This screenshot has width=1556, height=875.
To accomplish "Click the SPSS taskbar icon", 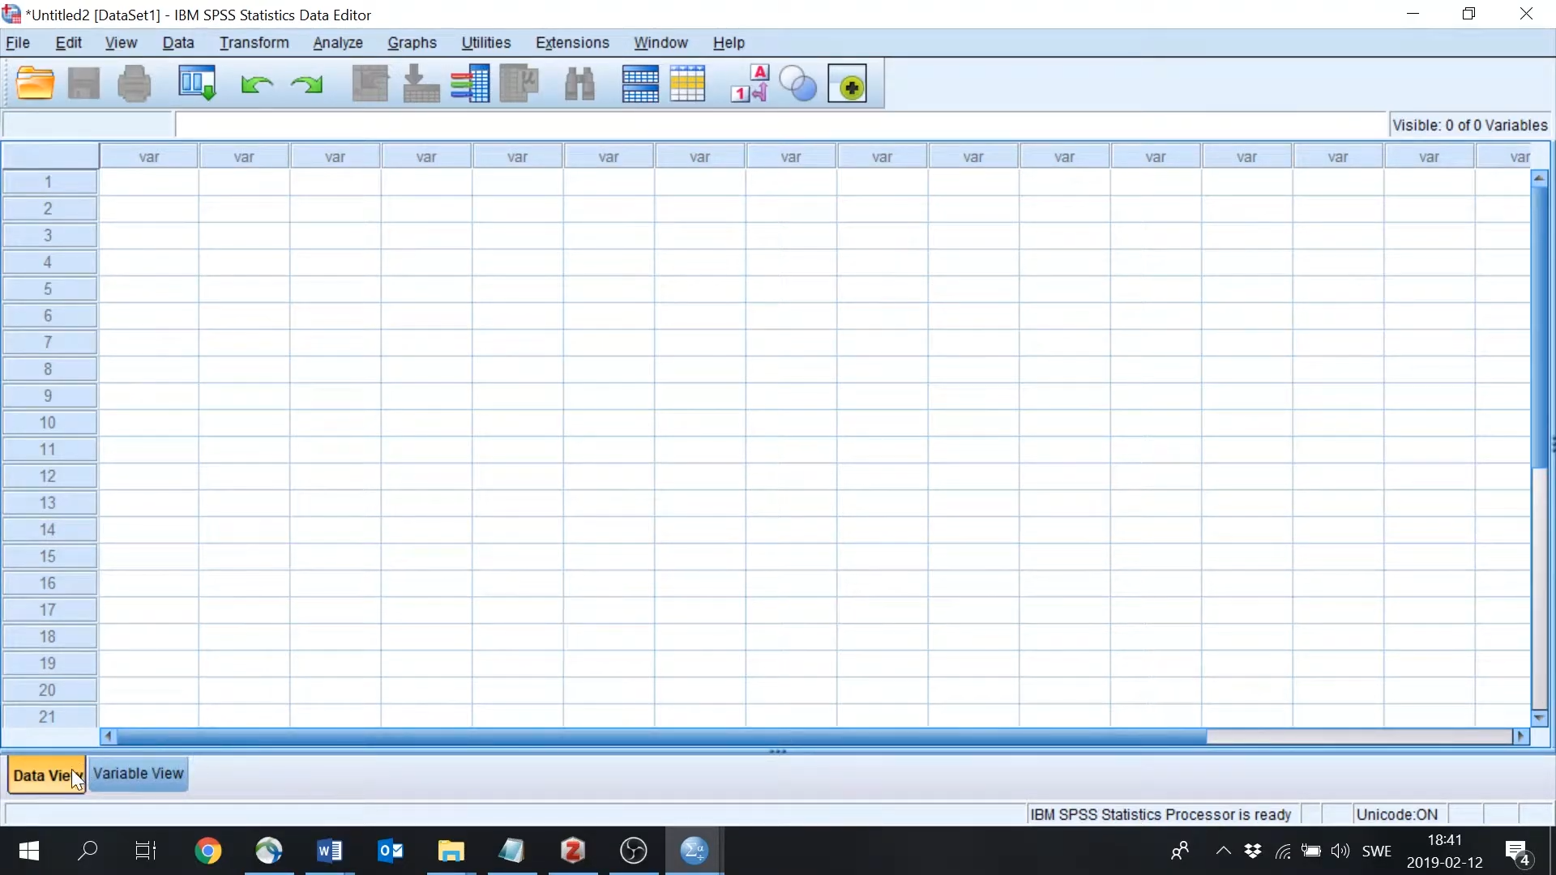I will [695, 851].
